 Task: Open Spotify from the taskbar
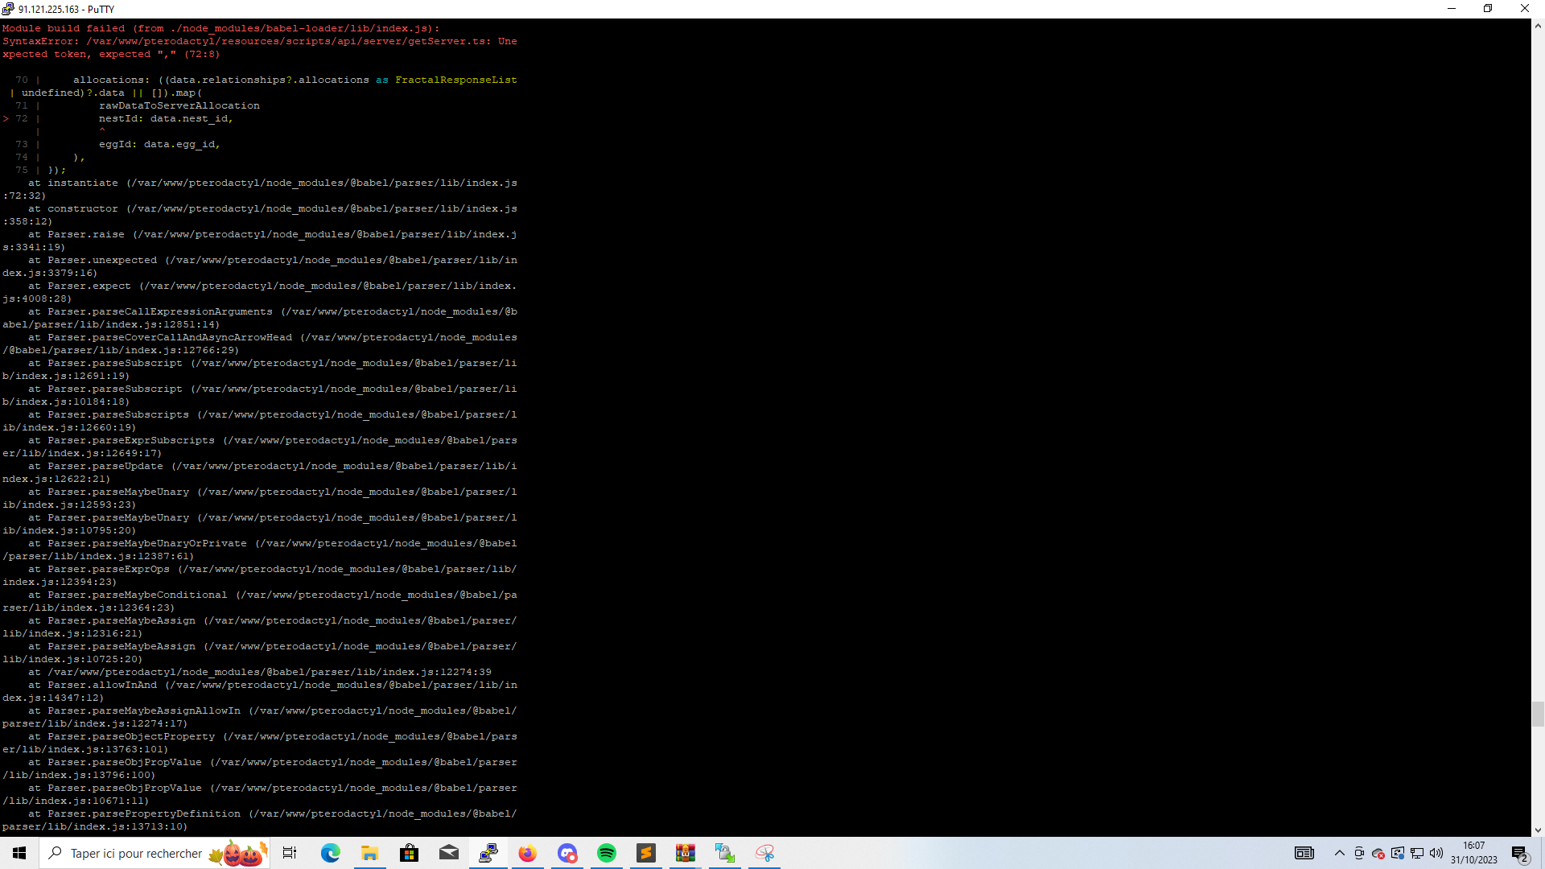(x=607, y=853)
